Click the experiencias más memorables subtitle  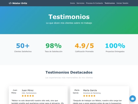tap(69, 78)
